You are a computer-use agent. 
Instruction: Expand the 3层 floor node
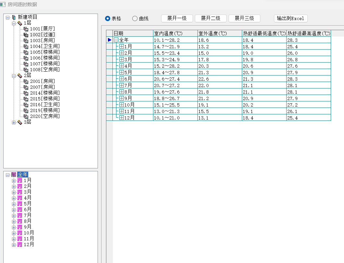[x=14, y=122]
